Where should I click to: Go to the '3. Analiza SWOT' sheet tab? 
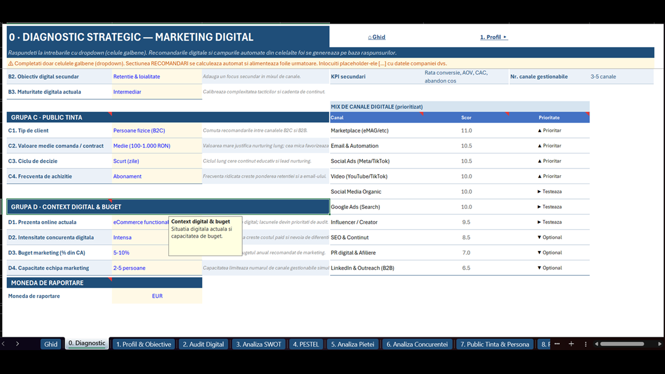(x=258, y=344)
